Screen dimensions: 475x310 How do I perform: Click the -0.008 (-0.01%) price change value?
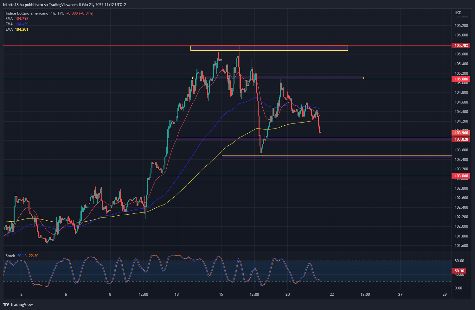pos(80,13)
